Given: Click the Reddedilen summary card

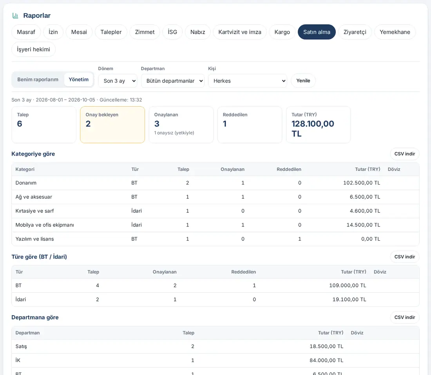Looking at the screenshot, I should 250,125.
